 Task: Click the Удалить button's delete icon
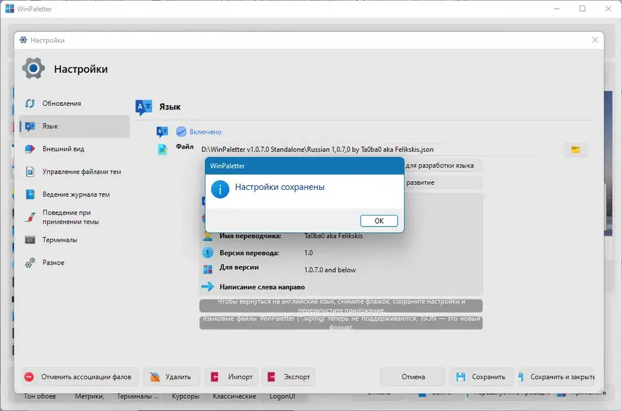[155, 377]
